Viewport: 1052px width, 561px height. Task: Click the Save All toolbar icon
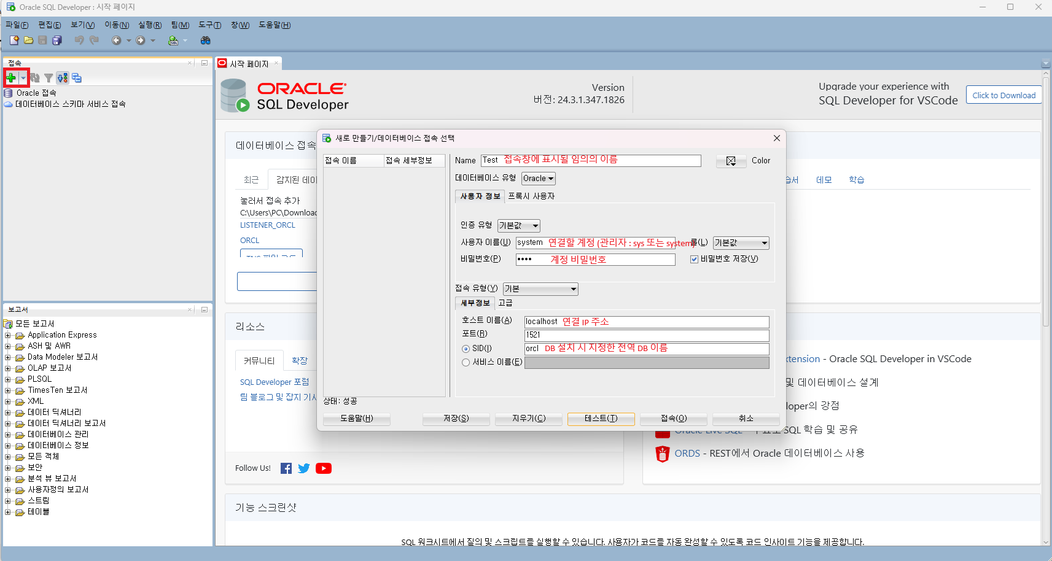click(57, 41)
